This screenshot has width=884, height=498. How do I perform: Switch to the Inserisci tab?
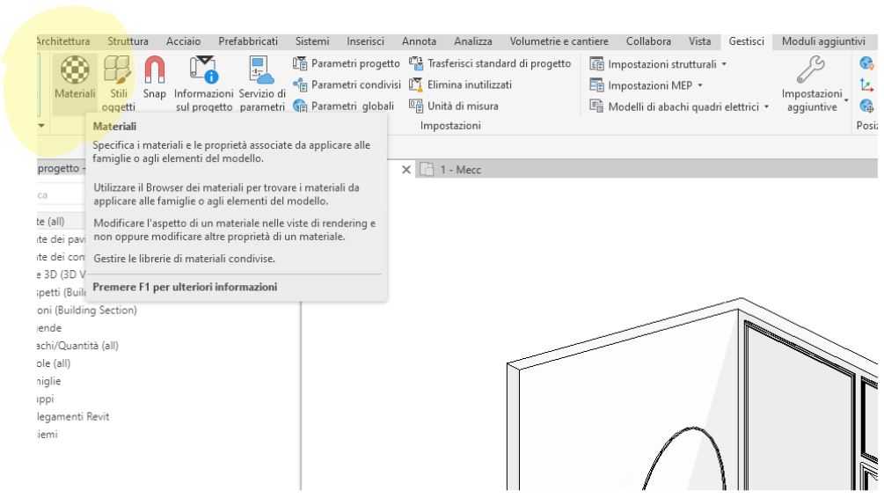pyautogui.click(x=365, y=41)
